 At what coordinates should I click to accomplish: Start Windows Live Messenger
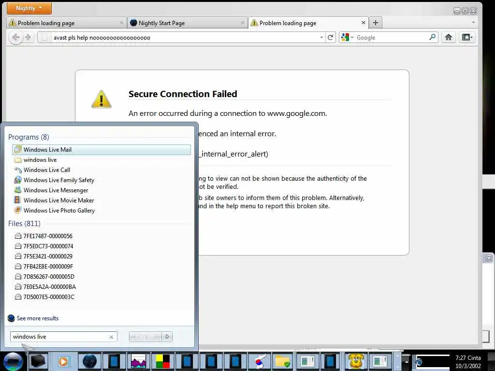[102, 190]
